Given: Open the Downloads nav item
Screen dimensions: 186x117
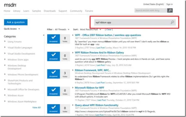Looking at the screenshot, I should point(50,11).
